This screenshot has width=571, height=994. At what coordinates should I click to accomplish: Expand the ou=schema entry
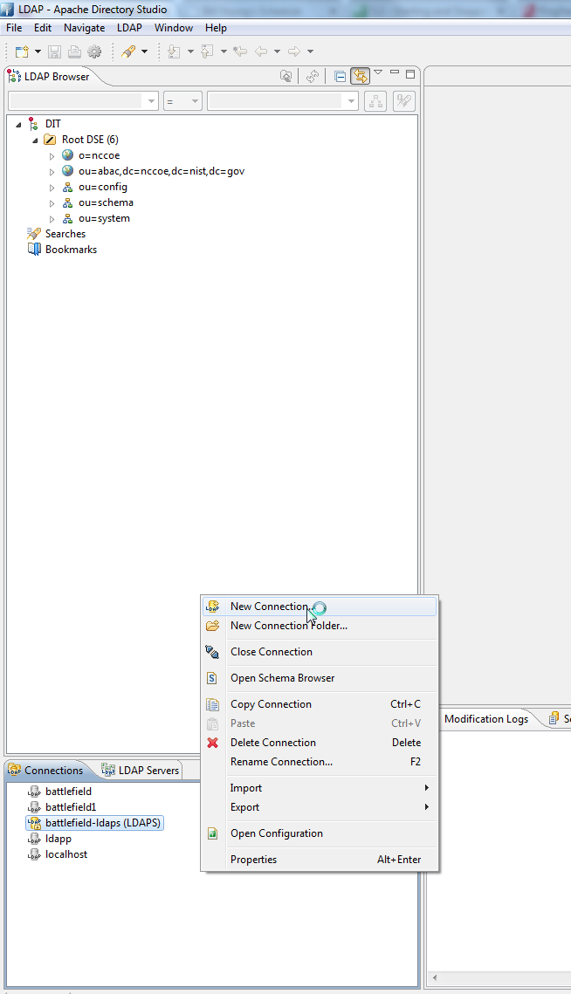52,203
